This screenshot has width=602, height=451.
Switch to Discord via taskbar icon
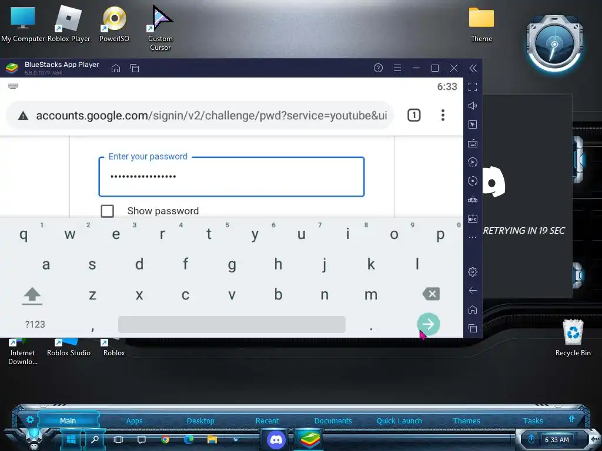tap(276, 439)
